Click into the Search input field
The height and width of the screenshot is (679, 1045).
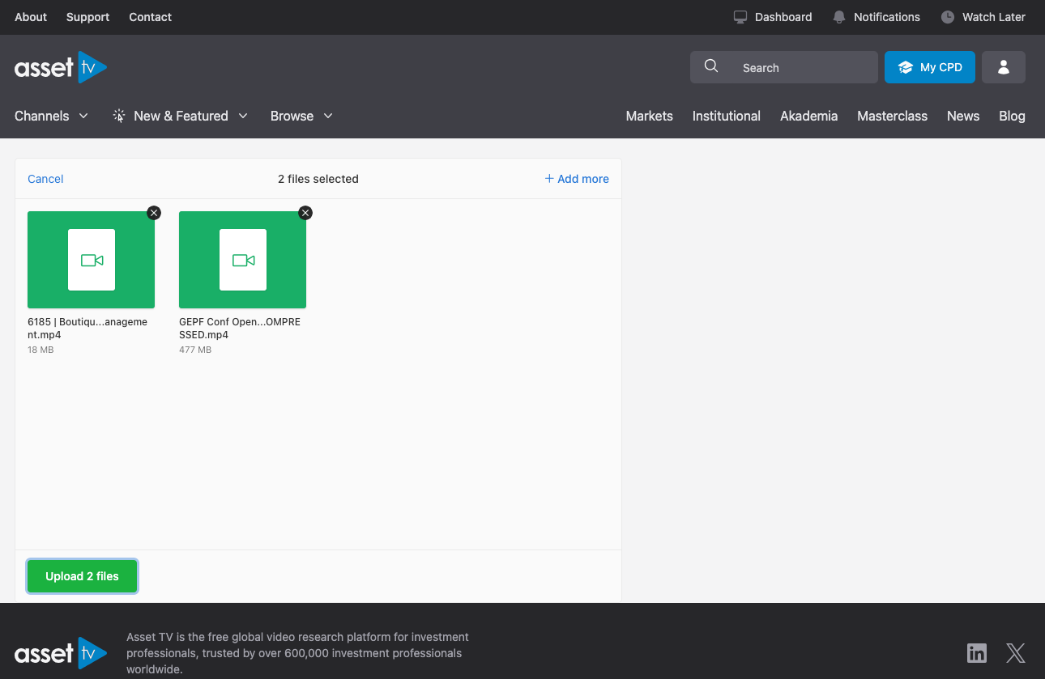[802, 68]
